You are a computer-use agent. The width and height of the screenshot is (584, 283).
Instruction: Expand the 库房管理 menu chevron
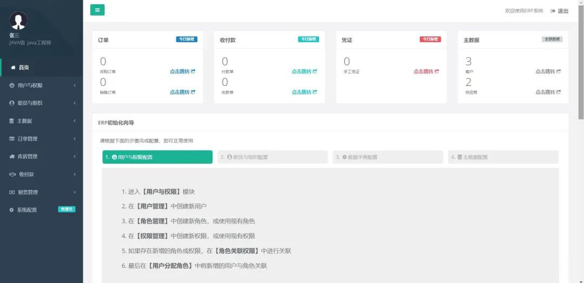75,157
